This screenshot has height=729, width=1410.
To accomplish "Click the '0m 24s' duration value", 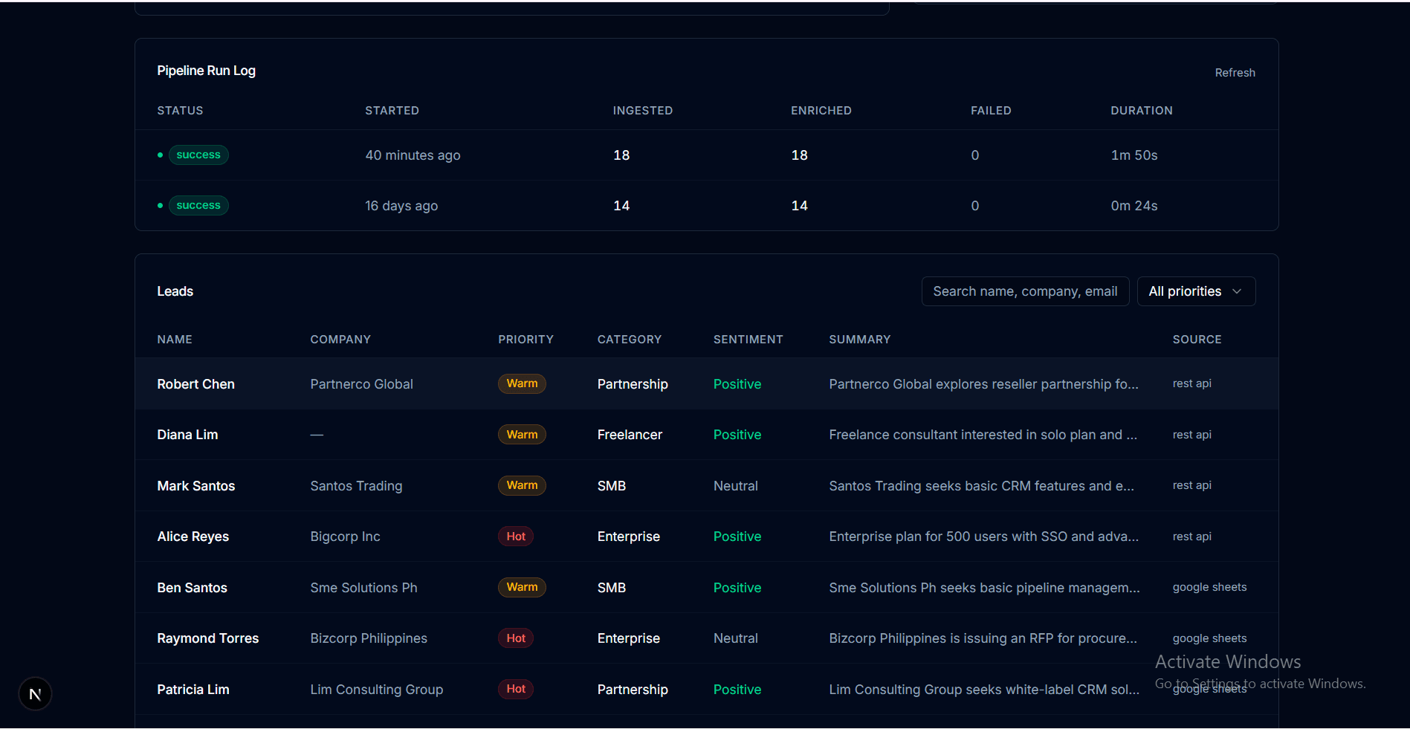I will coord(1134,206).
